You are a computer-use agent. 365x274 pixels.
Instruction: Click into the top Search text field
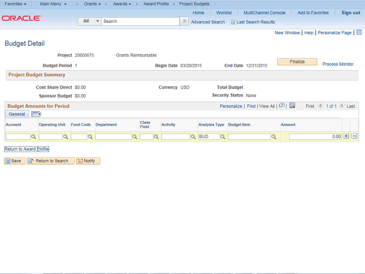pyautogui.click(x=140, y=21)
